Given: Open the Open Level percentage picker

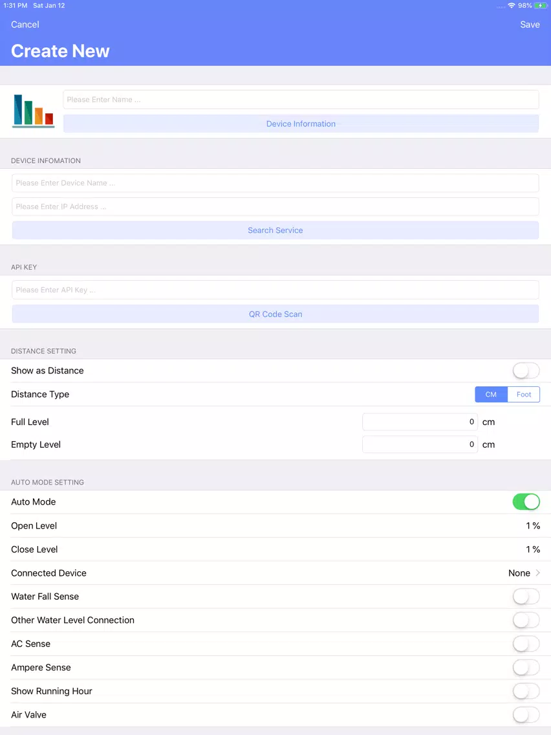Looking at the screenshot, I should (x=533, y=525).
